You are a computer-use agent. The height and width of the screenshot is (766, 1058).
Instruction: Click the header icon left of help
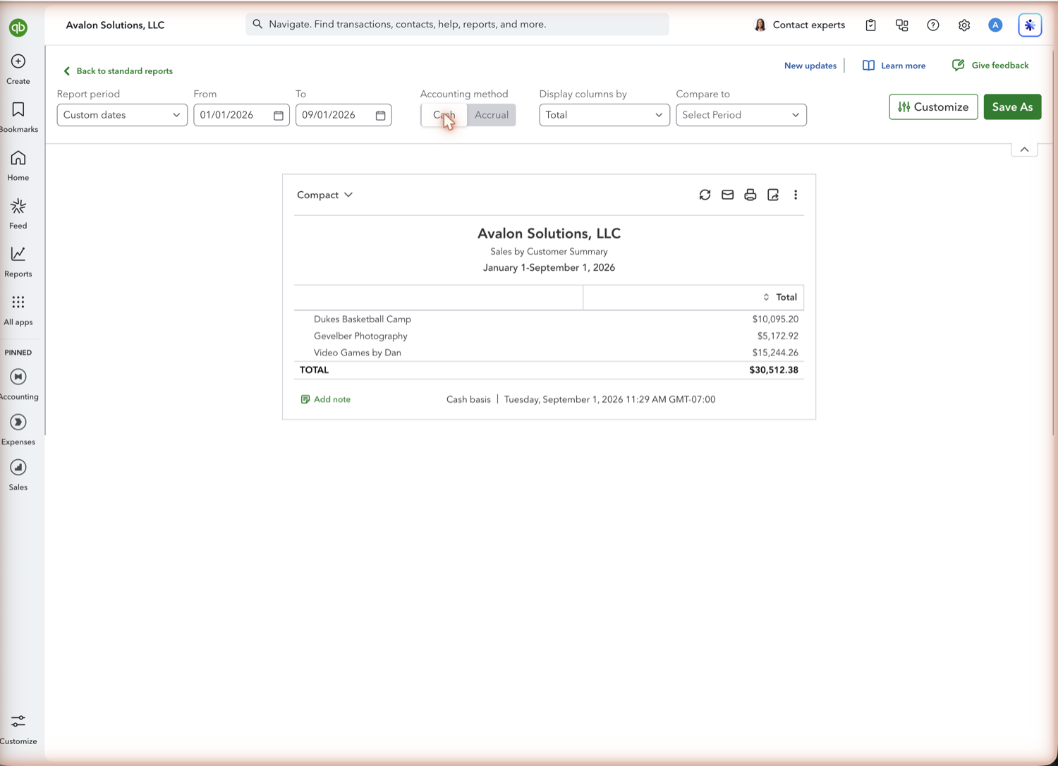click(902, 25)
